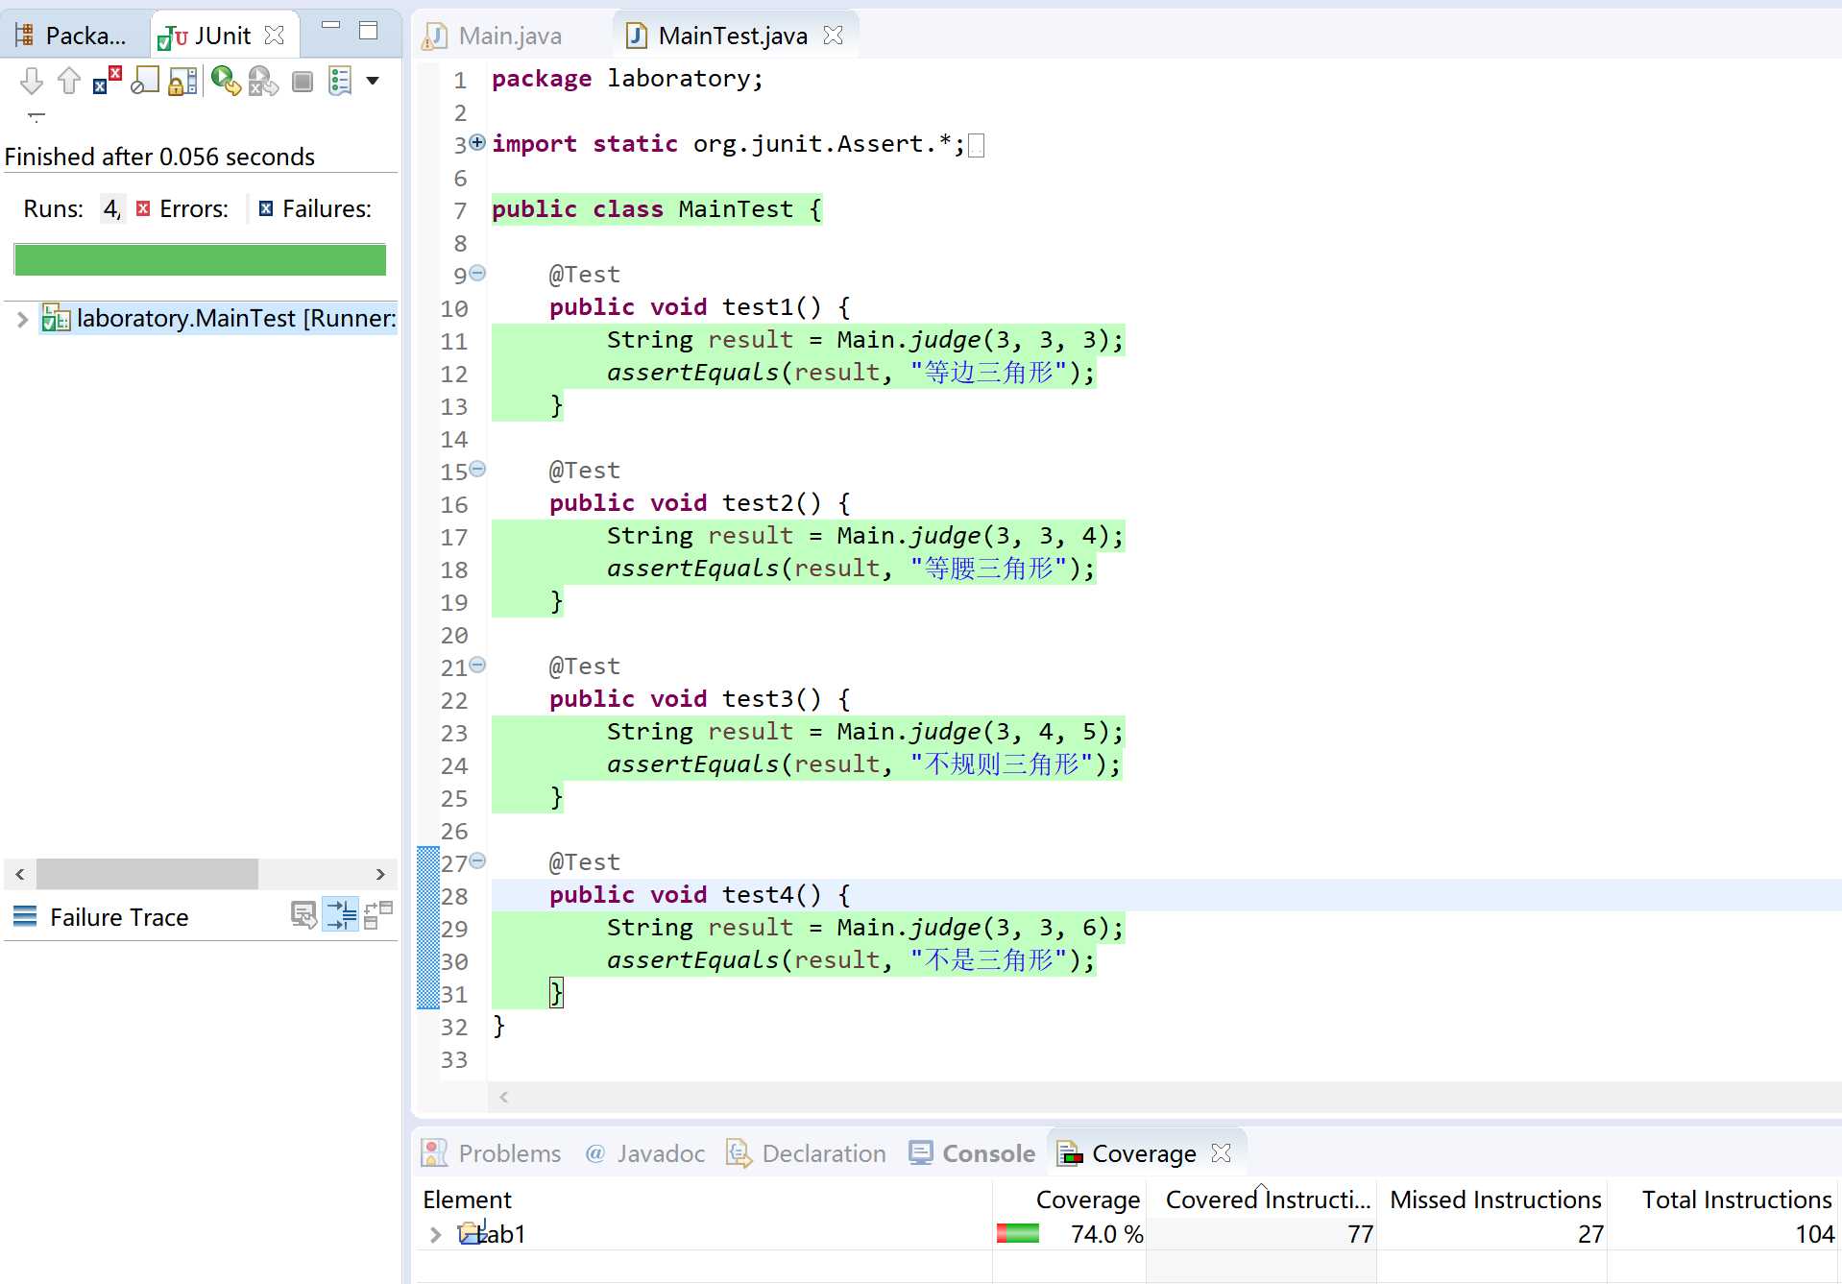Expand the lab1 coverage tree node
Viewport: 1842px width, 1284px height.
point(435,1234)
